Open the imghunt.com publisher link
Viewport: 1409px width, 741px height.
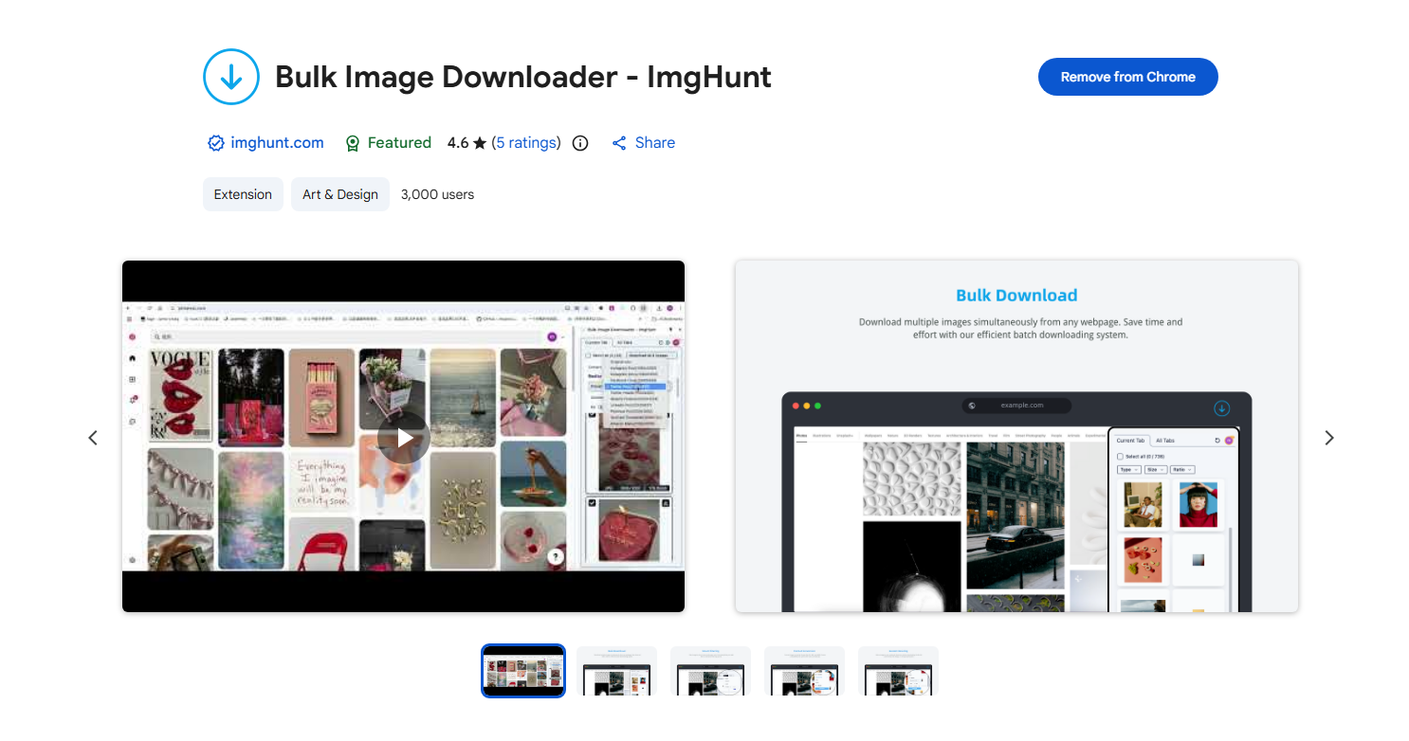point(277,143)
